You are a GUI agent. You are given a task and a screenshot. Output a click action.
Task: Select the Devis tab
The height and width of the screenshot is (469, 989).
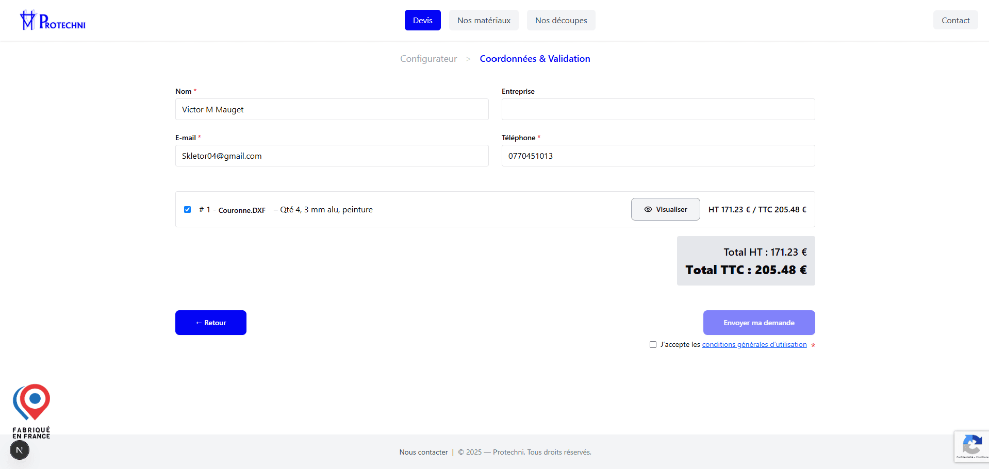pyautogui.click(x=422, y=20)
